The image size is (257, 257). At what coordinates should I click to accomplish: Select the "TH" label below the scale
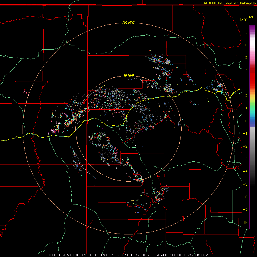(245, 222)
